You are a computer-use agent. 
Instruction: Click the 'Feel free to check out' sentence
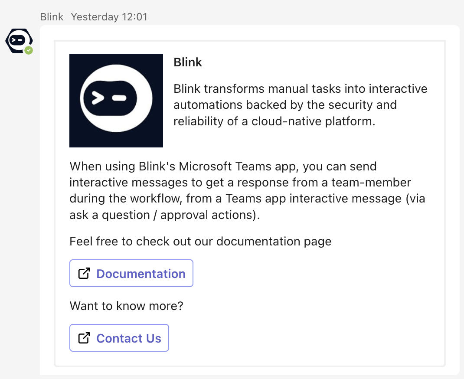[200, 242]
